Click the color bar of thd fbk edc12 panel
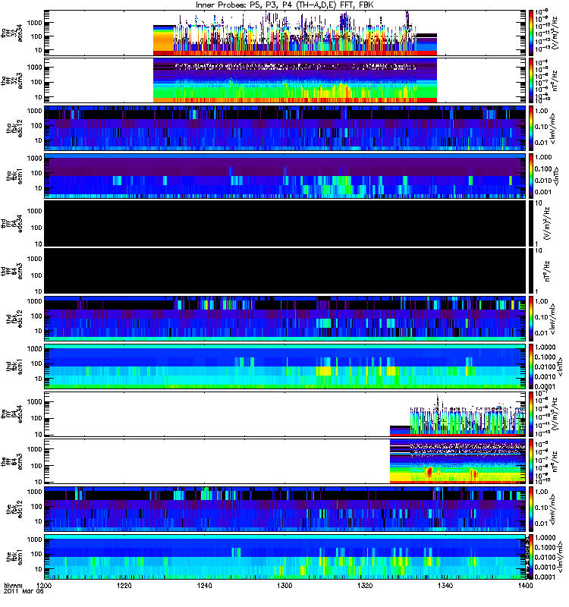Screen dimensions: 569x607 pyautogui.click(x=531, y=319)
